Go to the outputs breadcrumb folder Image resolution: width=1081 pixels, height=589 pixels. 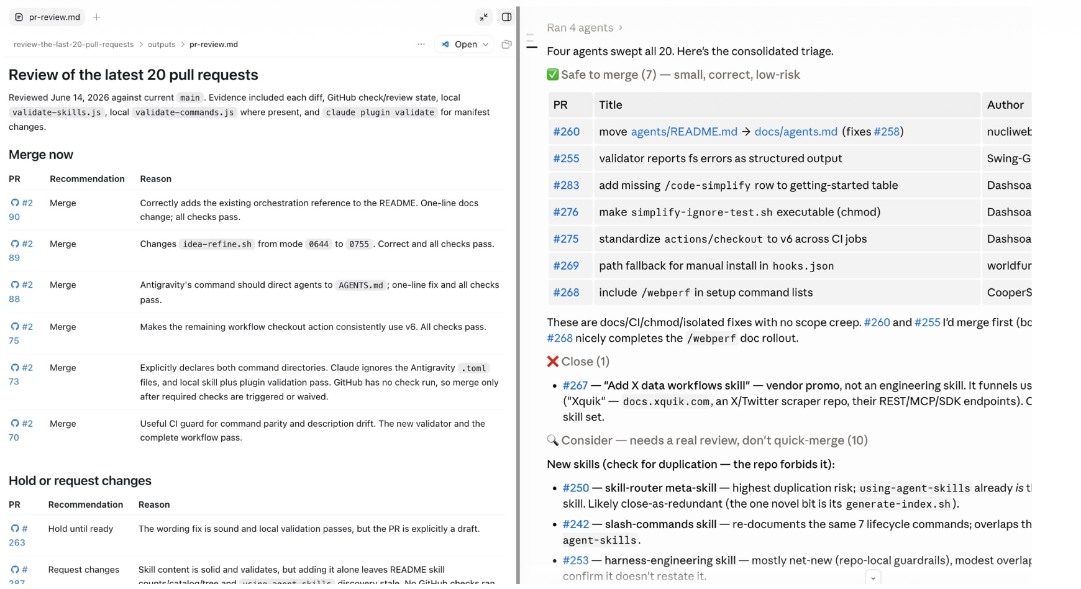pos(162,44)
